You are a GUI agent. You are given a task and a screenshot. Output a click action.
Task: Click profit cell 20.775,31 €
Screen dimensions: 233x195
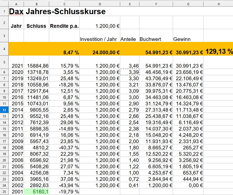click(x=188, y=91)
